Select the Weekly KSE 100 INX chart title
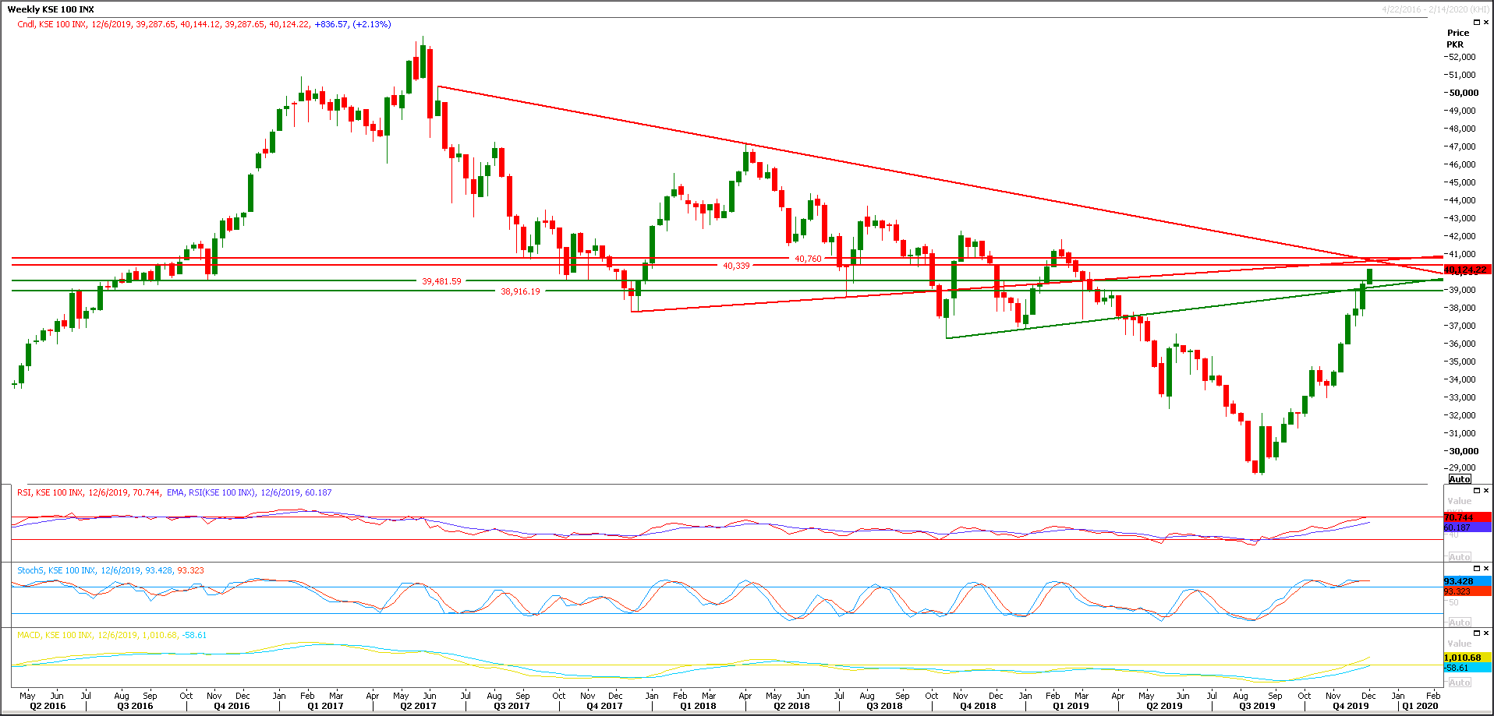The height and width of the screenshot is (716, 1494). click(51, 9)
